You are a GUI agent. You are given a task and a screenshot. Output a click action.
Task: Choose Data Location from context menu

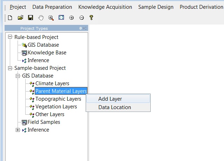[118, 107]
